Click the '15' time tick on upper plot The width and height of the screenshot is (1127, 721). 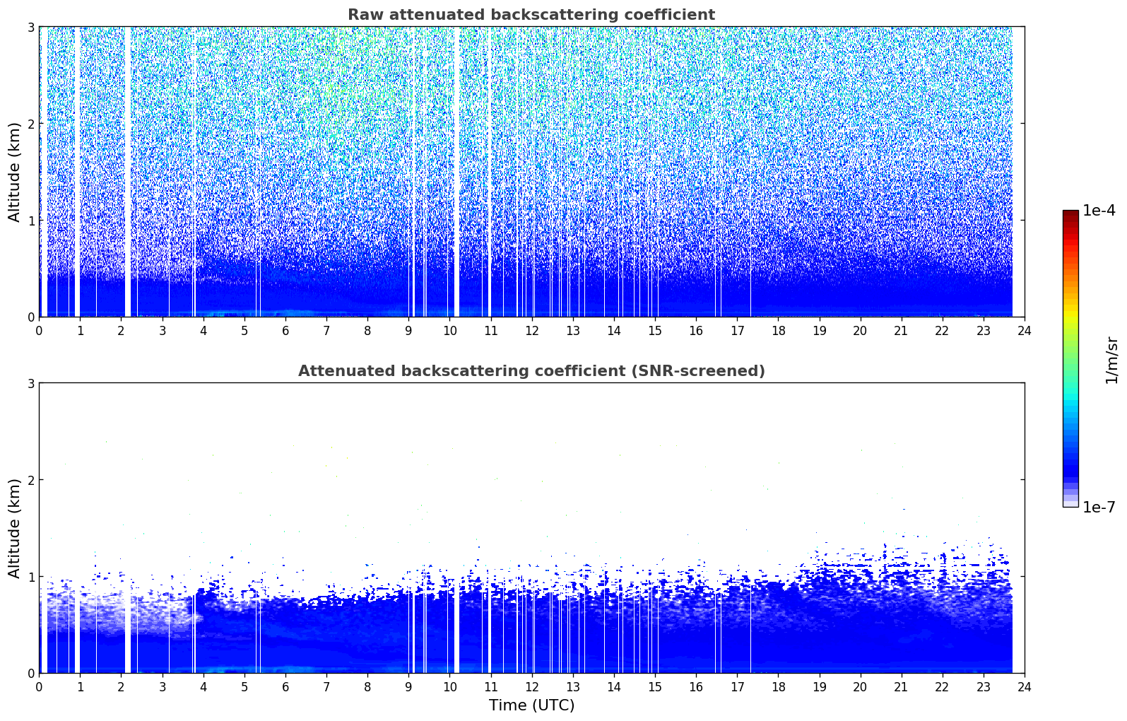point(655,331)
